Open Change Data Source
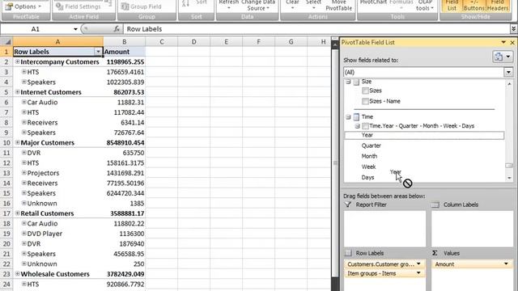Image resolution: width=518 pixels, height=291 pixels. pyautogui.click(x=257, y=6)
